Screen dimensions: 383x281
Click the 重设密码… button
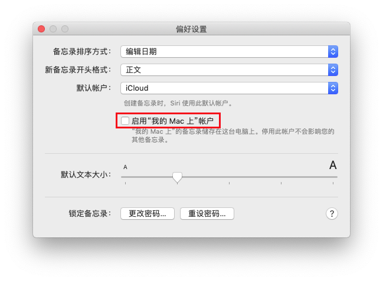(x=207, y=214)
